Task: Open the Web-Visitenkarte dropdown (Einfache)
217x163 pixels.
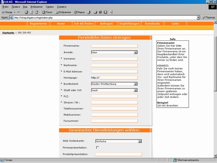Action: pos(118,141)
